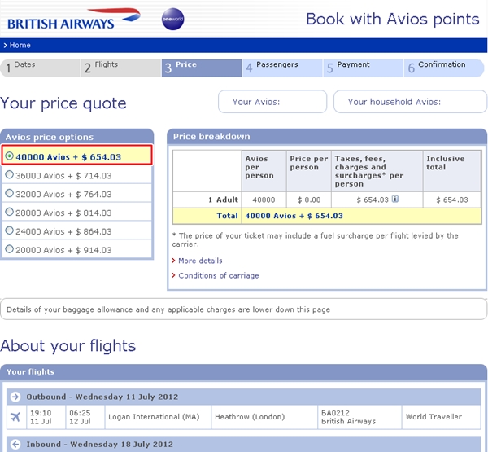Click the Inbound - Wednesday 18 July 2012 header

[x=244, y=444]
